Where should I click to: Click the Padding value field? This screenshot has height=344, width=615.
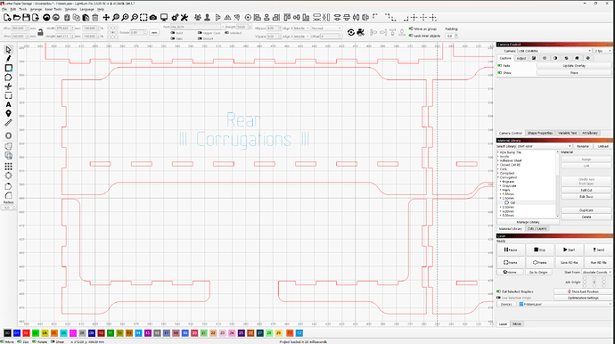tap(451, 36)
